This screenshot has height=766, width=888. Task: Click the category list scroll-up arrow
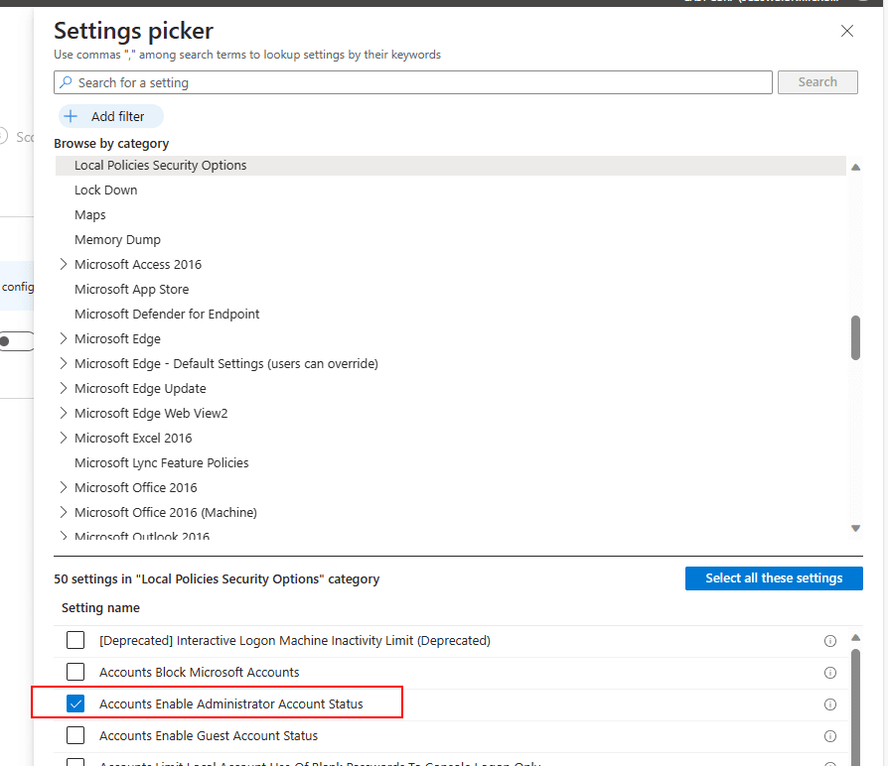pos(855,166)
